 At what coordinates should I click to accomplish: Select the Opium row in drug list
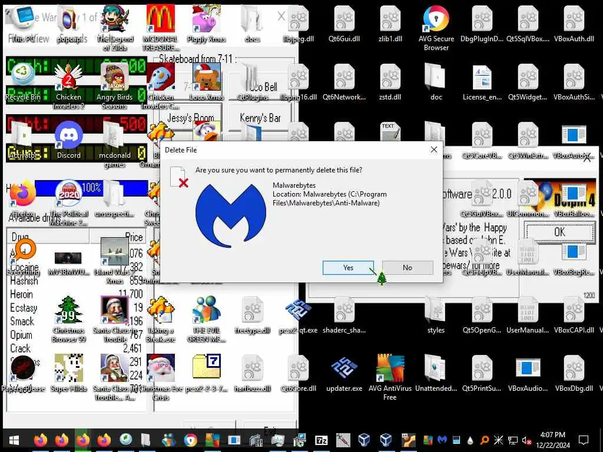click(21, 335)
